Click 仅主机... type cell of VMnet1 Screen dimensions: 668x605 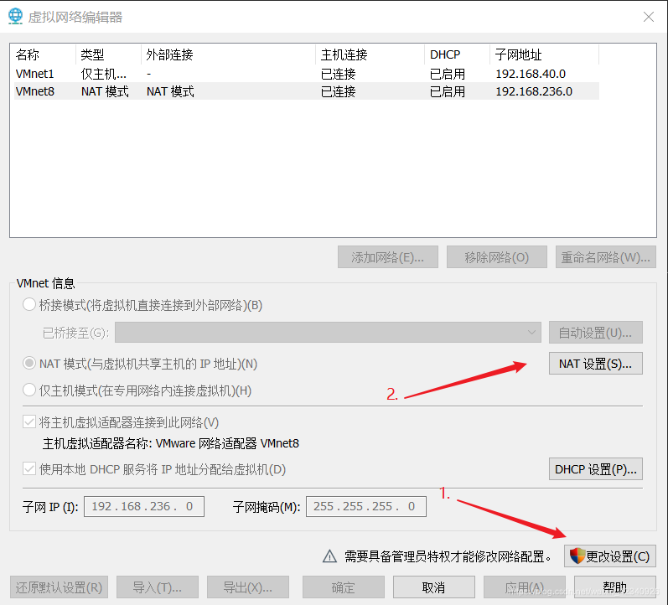[x=104, y=74]
